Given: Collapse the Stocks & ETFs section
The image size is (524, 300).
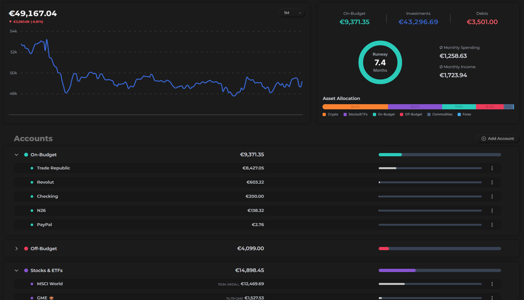Looking at the screenshot, I should (x=16, y=270).
